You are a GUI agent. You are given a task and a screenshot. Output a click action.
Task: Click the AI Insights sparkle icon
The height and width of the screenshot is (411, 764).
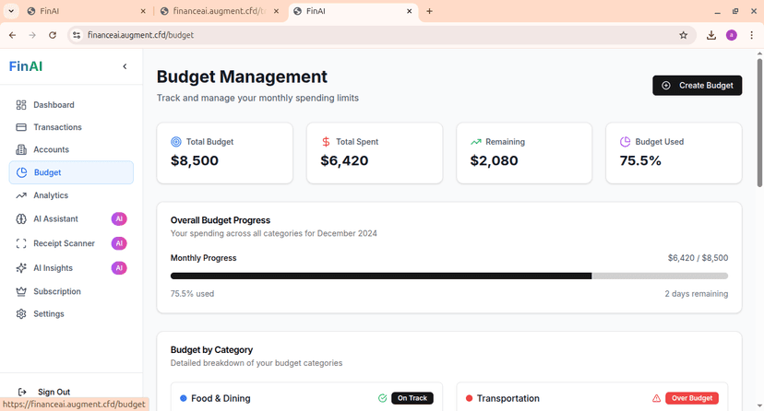(x=21, y=268)
